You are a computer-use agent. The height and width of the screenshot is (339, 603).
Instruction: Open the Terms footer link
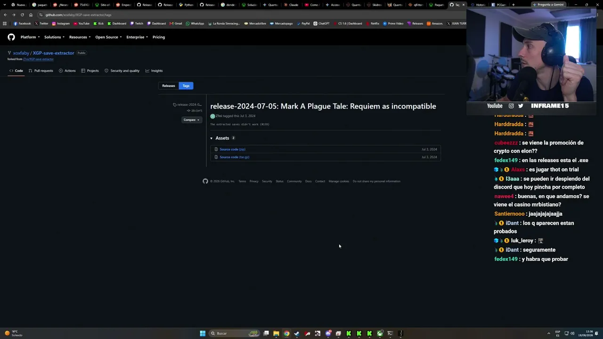(x=242, y=181)
